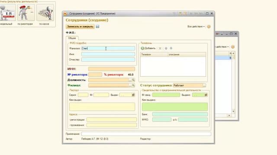Click the Добавить label in Телефоны toolbar
Image resolution: width=277 pixels, height=155 pixels.
pyautogui.click(x=150, y=48)
